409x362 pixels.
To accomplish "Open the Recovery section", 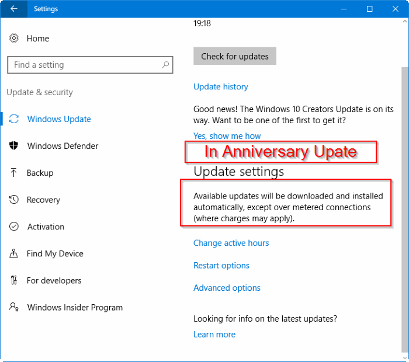I will click(43, 200).
